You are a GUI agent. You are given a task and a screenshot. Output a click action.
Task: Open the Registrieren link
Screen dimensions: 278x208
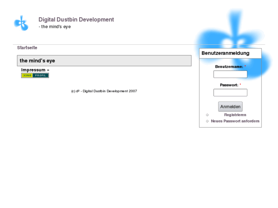pos(235,115)
